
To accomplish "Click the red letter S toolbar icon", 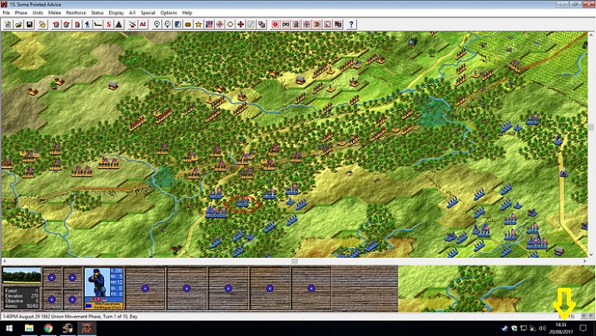I will 109,25.
